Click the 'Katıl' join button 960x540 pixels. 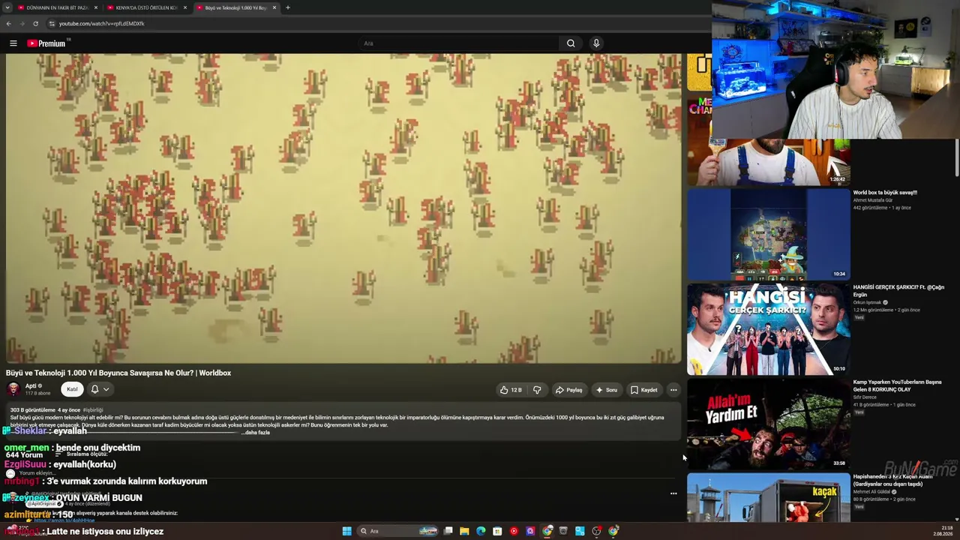(72, 389)
